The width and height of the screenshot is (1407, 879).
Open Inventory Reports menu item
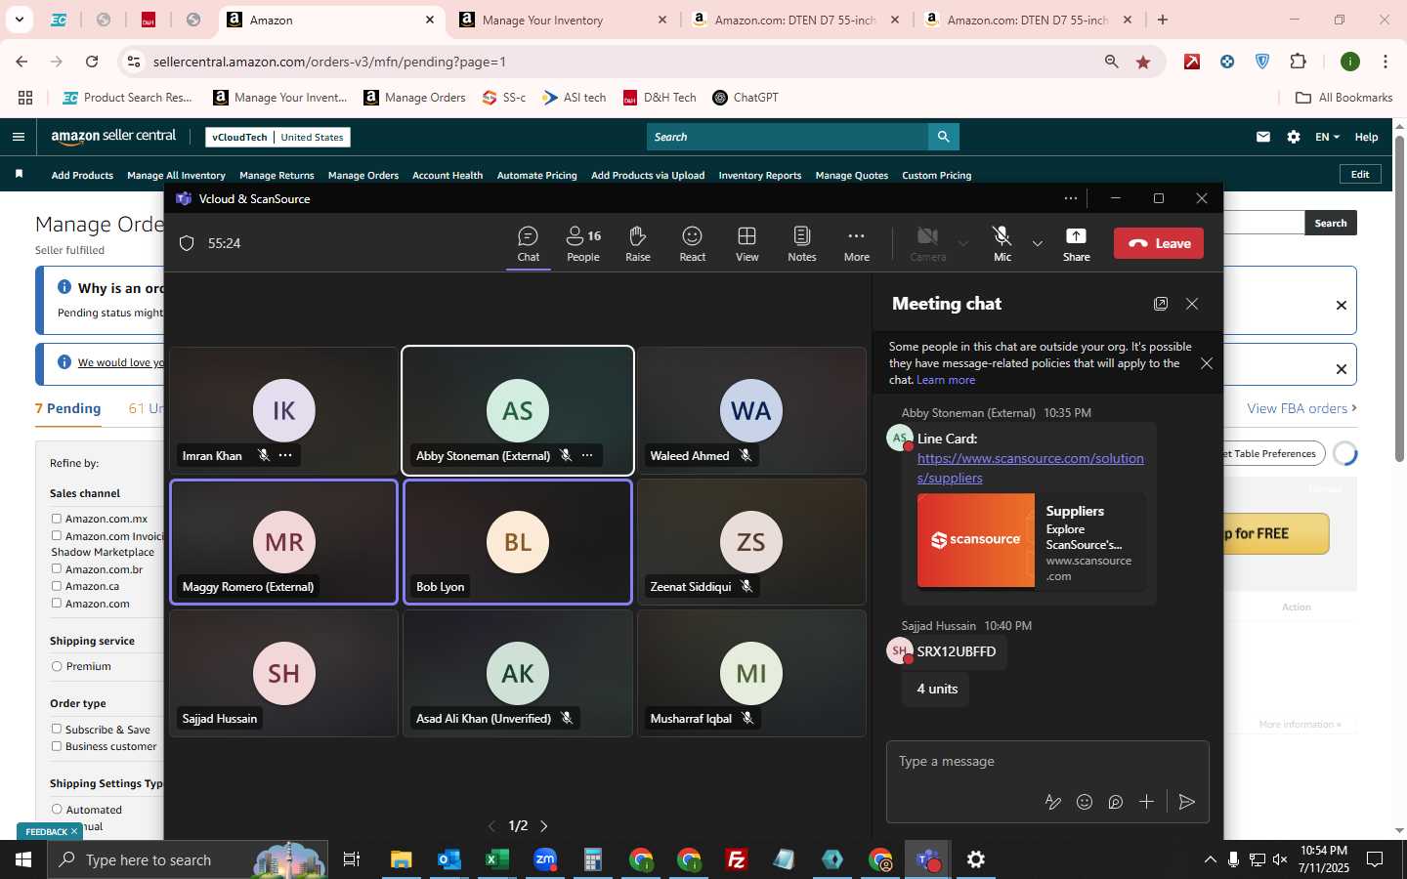point(760,176)
